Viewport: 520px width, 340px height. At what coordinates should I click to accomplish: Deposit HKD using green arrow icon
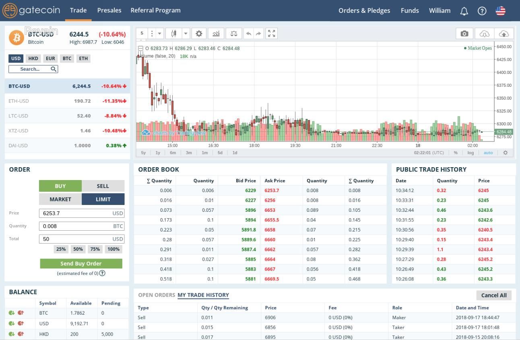click(x=12, y=334)
